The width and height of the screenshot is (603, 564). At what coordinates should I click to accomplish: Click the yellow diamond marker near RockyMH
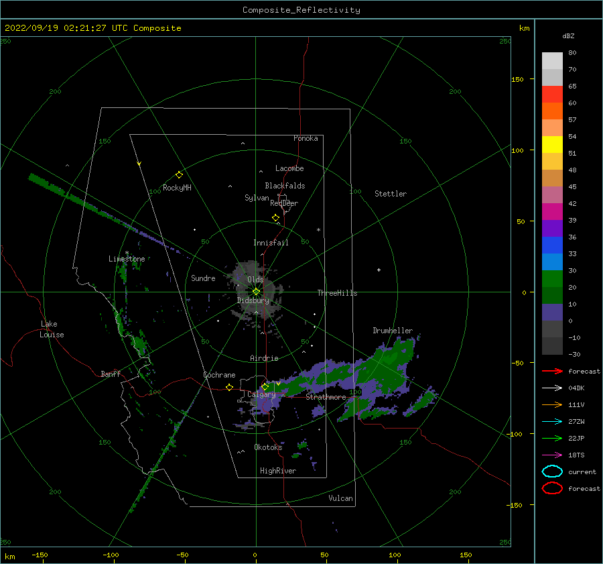(179, 175)
